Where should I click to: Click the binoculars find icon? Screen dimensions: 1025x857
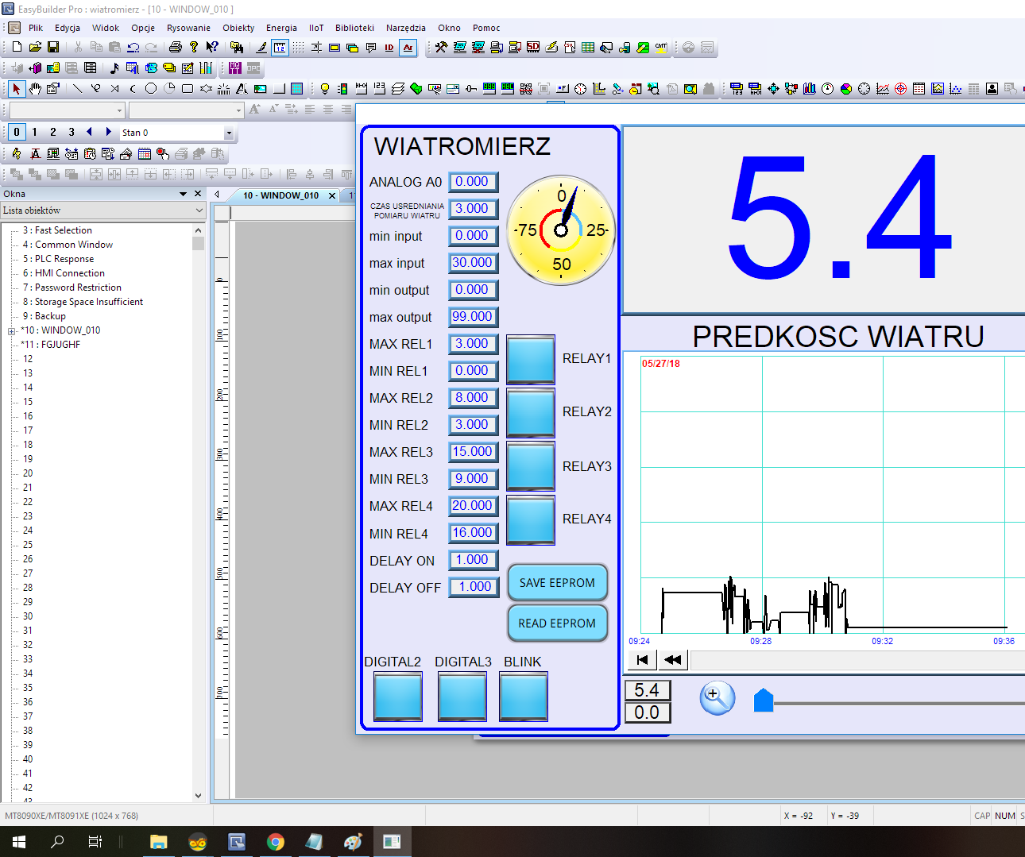pos(236,47)
